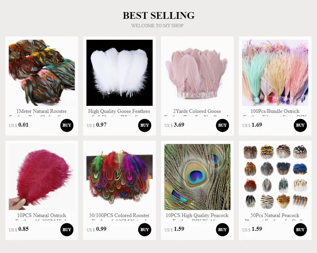Open the 1Meter Natural Rooster title link

coord(41,111)
